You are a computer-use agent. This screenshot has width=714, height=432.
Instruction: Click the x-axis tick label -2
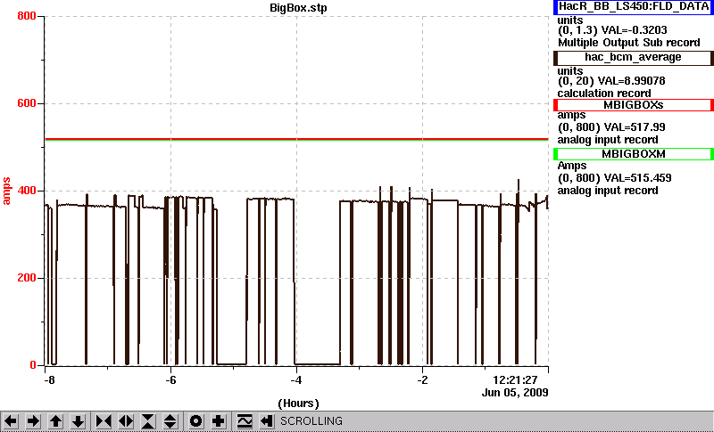422,380
